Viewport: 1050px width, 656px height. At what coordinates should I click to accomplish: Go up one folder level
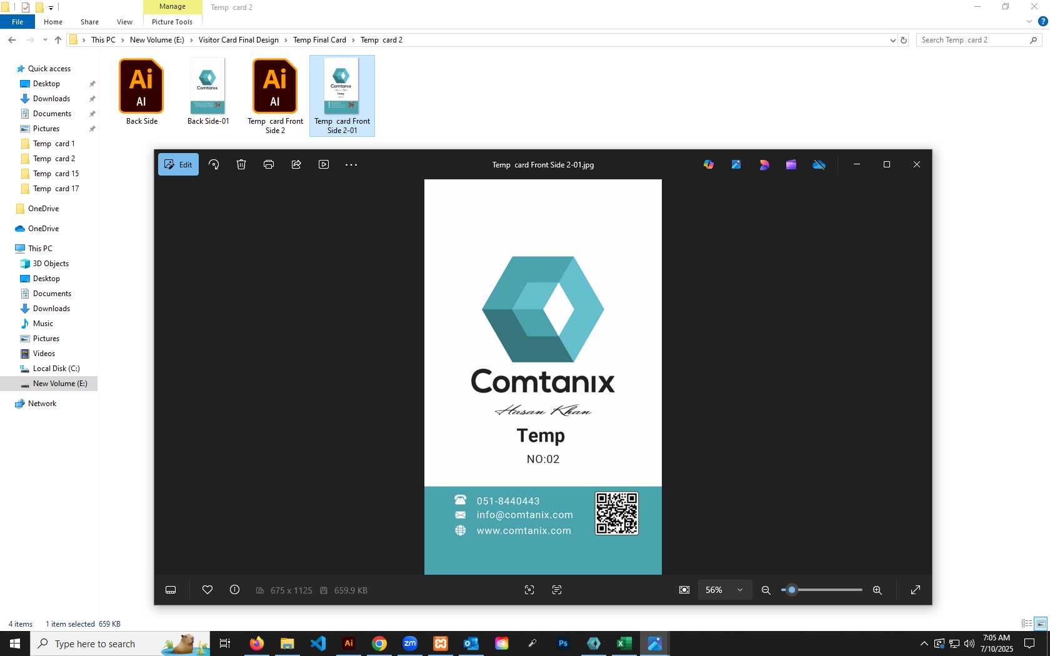click(x=58, y=40)
